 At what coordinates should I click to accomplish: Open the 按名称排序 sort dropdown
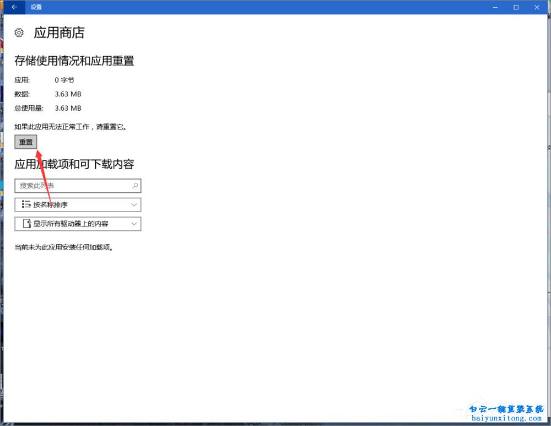pyautogui.click(x=77, y=204)
